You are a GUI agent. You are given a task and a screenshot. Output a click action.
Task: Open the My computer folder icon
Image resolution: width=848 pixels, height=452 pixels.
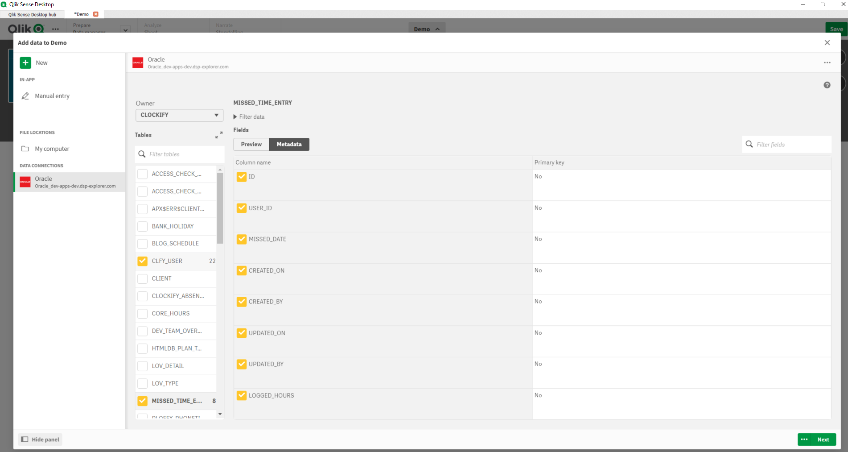pos(26,149)
